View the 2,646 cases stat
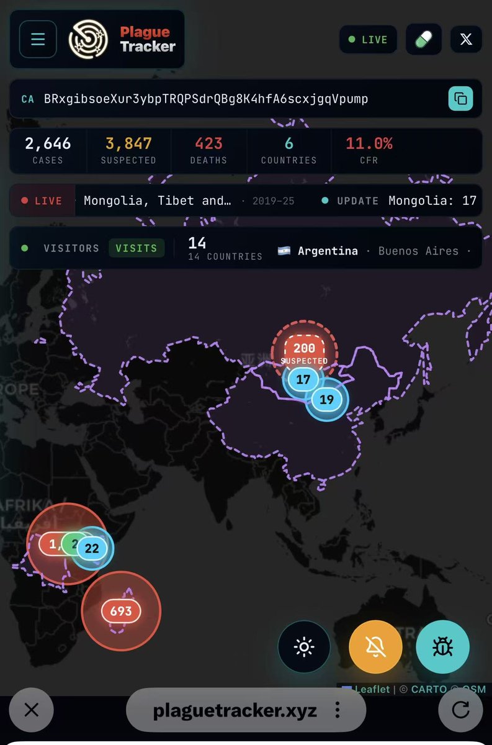492x745 pixels. click(x=48, y=151)
